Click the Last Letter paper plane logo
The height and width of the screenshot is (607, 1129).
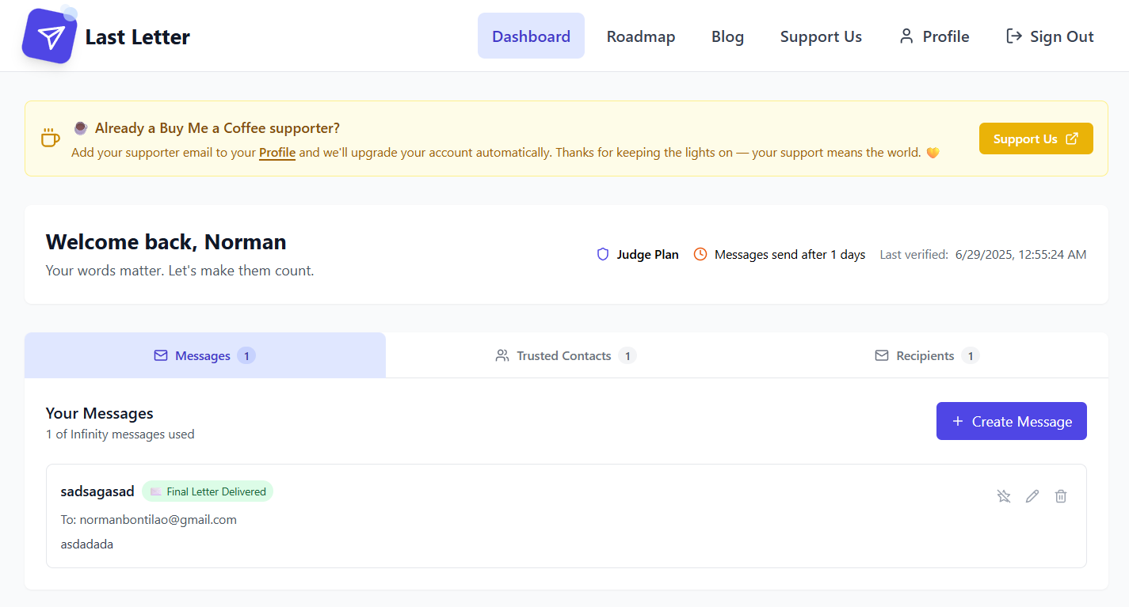tap(49, 35)
